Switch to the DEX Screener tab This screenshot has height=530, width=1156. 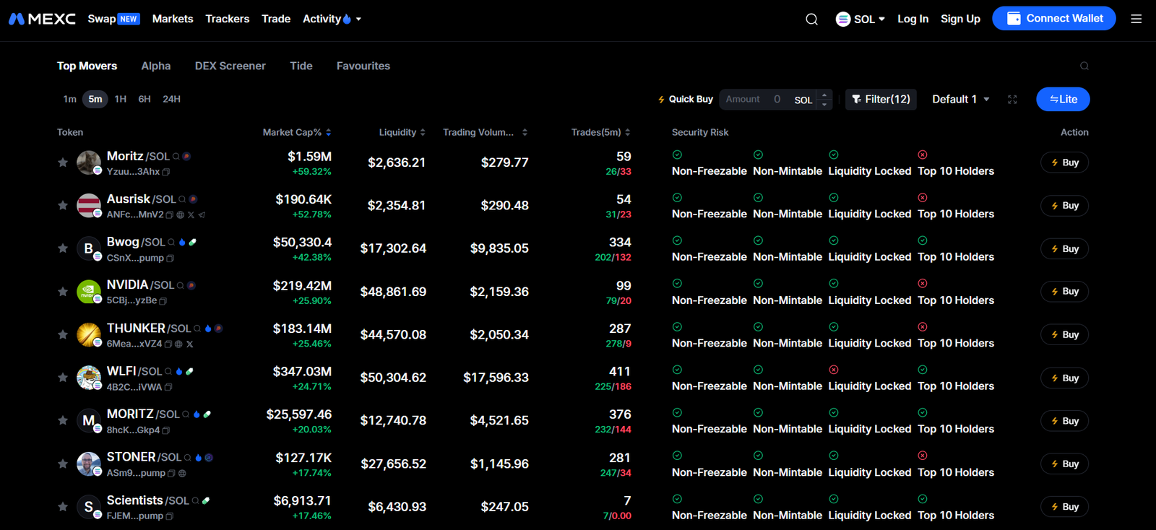(x=230, y=66)
